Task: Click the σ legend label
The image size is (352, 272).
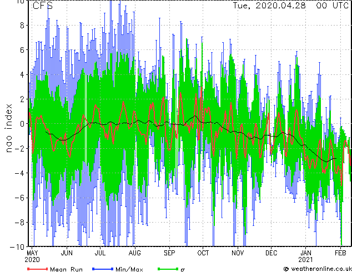Action: pyautogui.click(x=183, y=270)
